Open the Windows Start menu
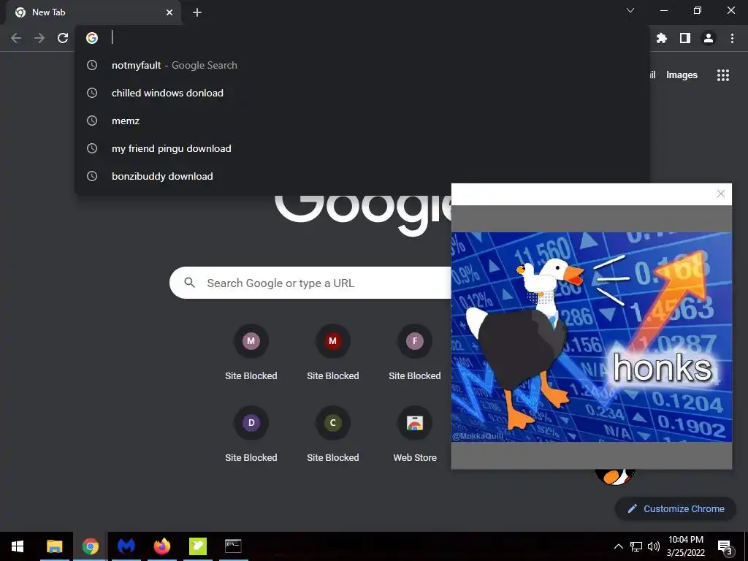The image size is (748, 561). pos(18,546)
